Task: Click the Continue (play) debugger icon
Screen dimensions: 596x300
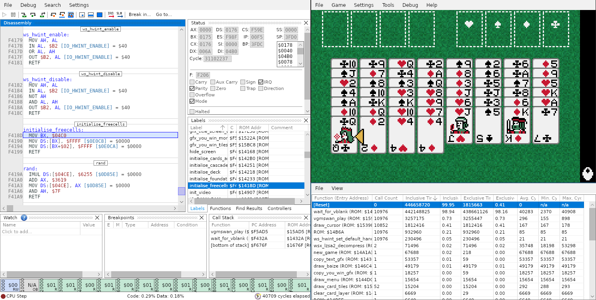Action: coord(4,15)
